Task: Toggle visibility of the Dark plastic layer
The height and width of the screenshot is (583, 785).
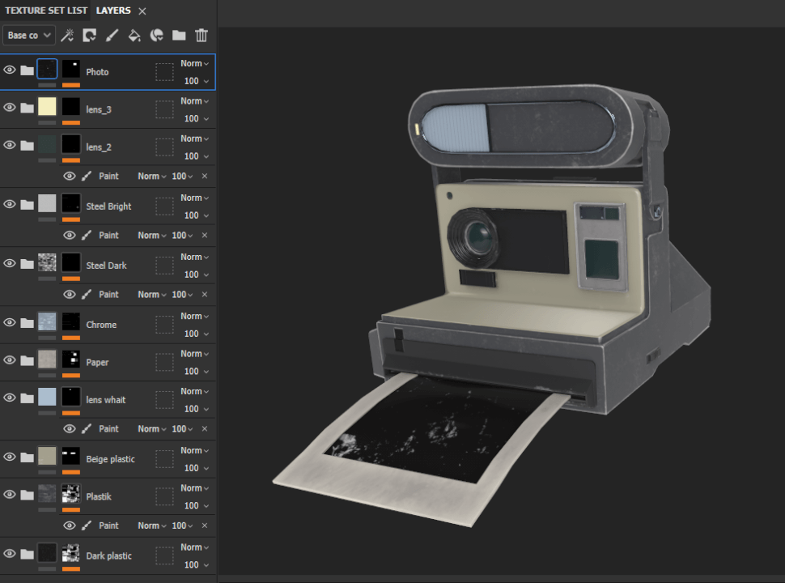Action: point(9,553)
